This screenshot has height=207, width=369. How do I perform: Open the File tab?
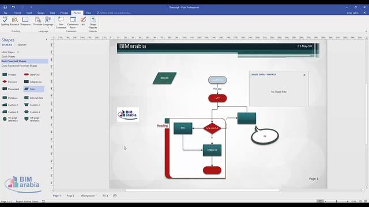(x=5, y=13)
